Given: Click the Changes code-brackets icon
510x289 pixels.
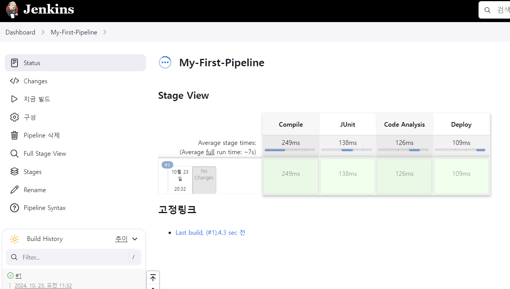Looking at the screenshot, I should 14,81.
